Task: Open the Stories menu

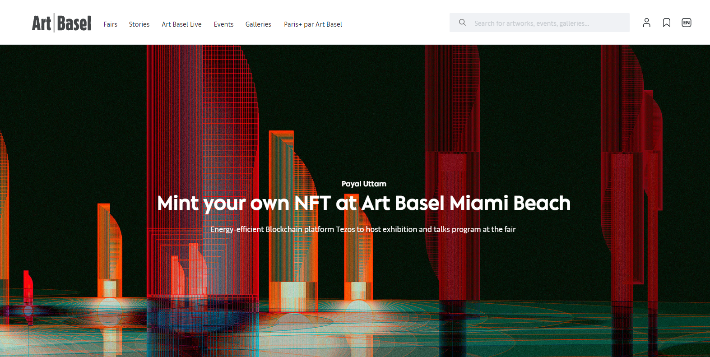Action: 139,24
